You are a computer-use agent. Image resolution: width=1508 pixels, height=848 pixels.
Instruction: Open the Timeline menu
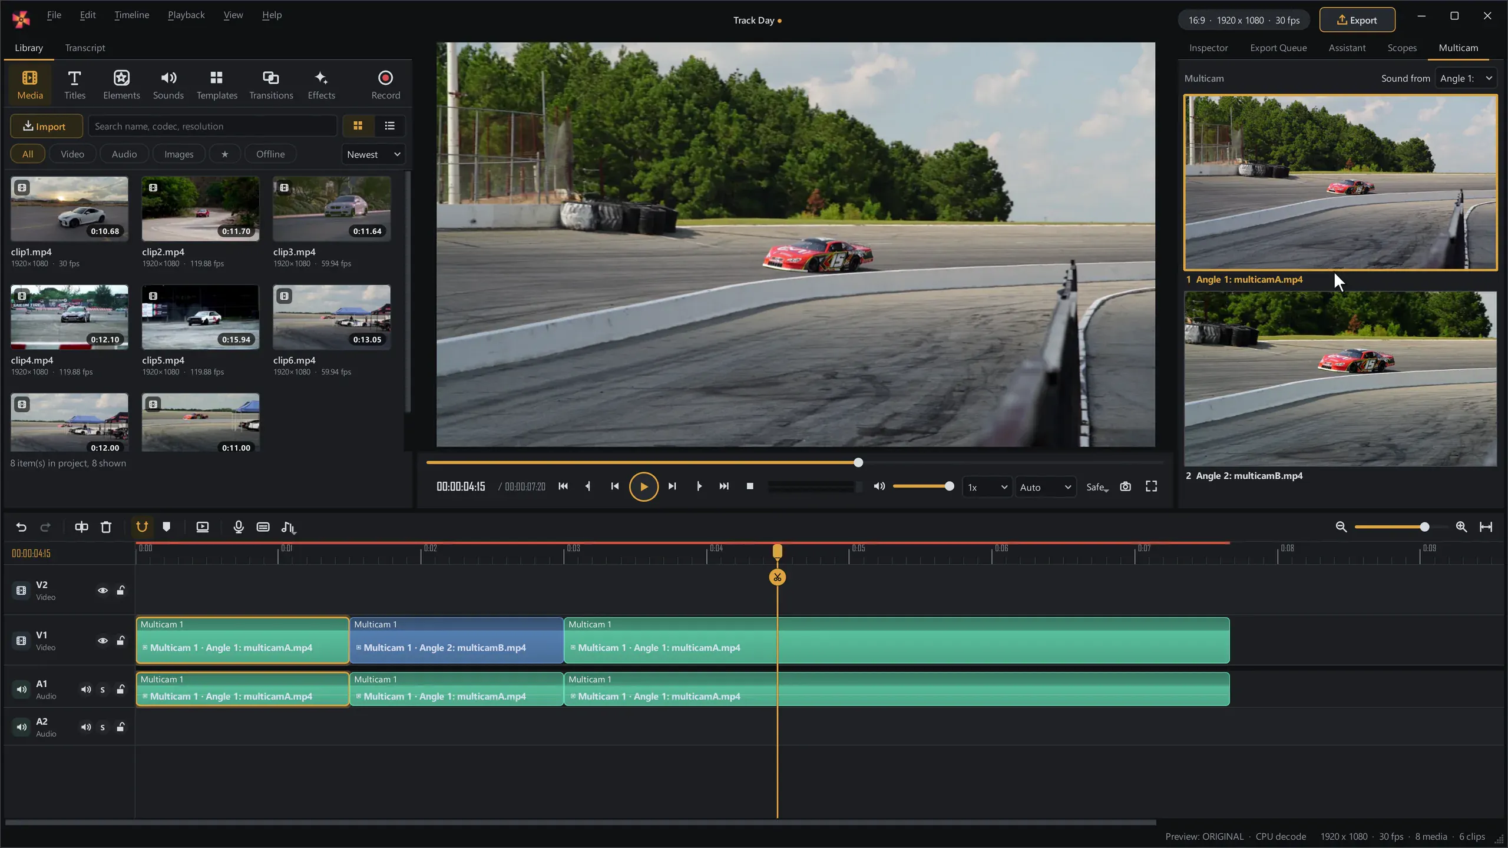click(131, 15)
